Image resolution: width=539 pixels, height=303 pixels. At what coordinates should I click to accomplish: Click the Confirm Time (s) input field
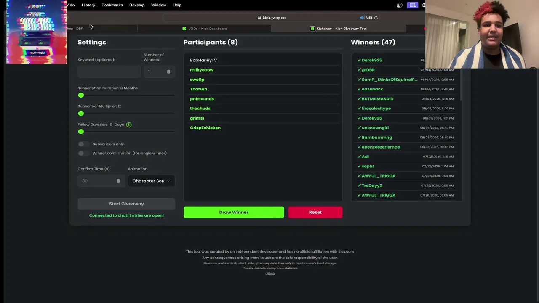tap(101, 181)
